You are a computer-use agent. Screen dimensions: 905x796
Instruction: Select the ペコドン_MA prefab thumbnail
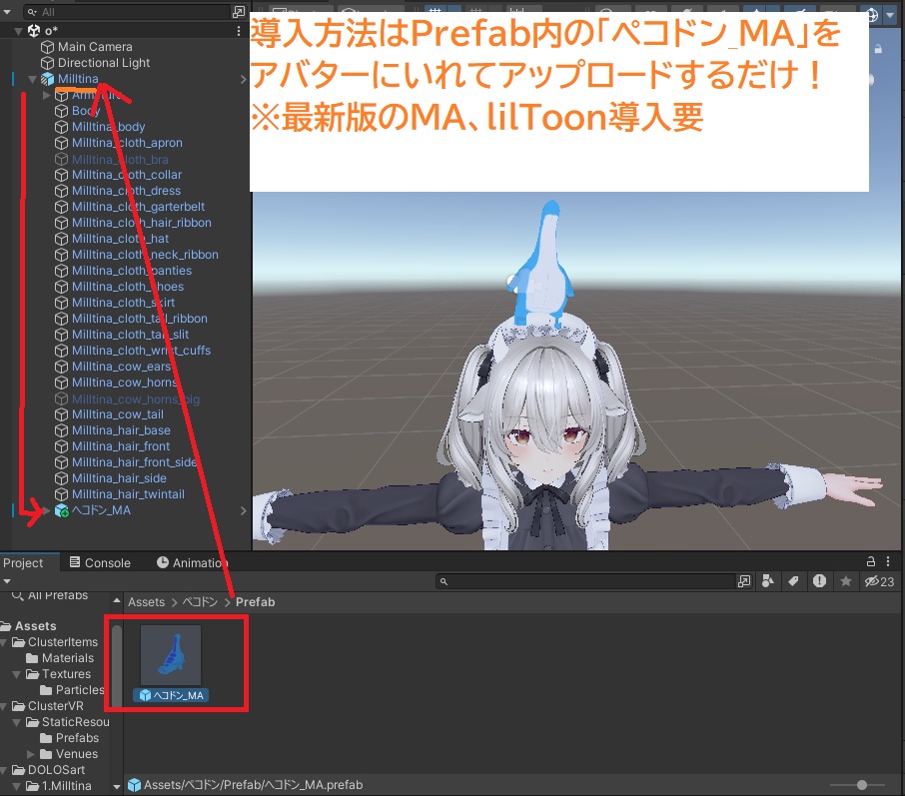point(172,656)
